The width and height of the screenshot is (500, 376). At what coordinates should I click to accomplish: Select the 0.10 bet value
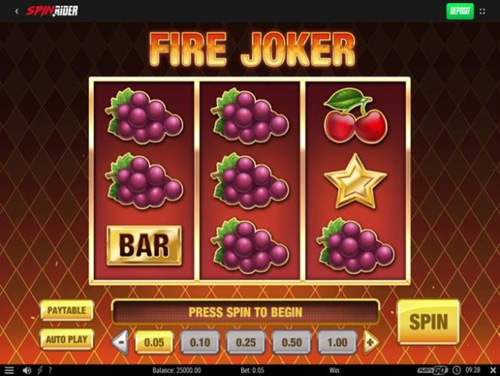(x=200, y=343)
